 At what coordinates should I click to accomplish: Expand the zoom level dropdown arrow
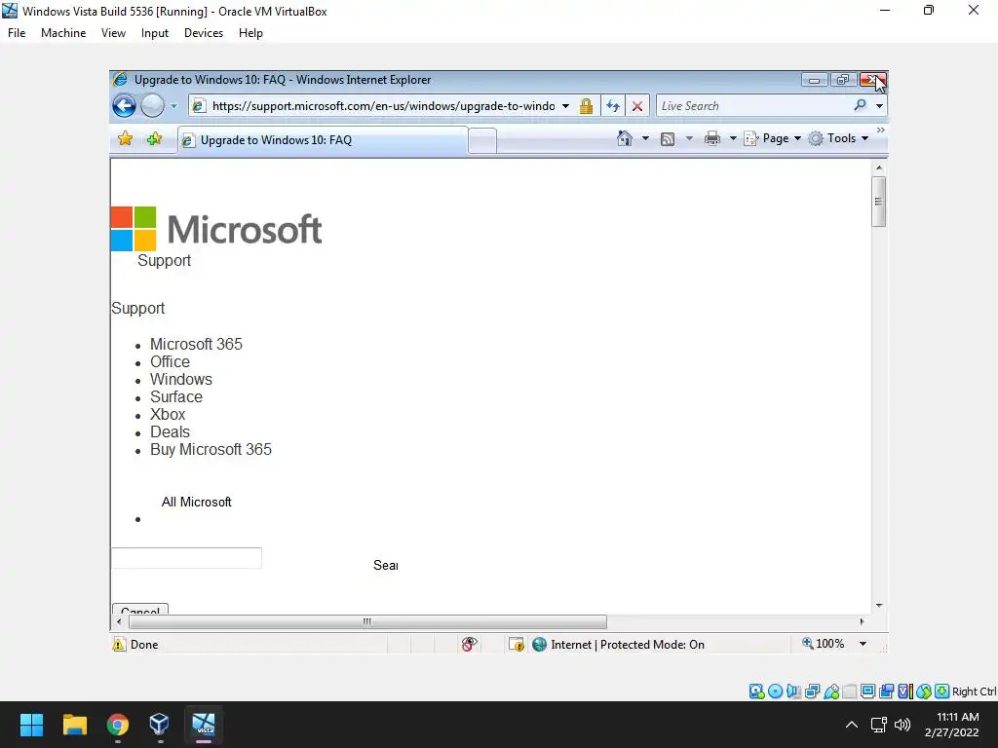(864, 644)
